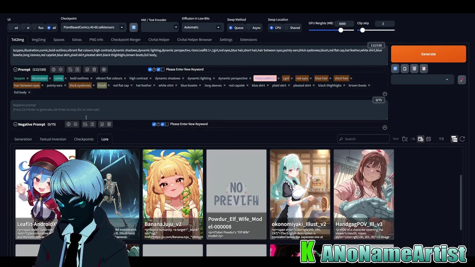Click the globe icon in Prompt toolbar

point(53,69)
